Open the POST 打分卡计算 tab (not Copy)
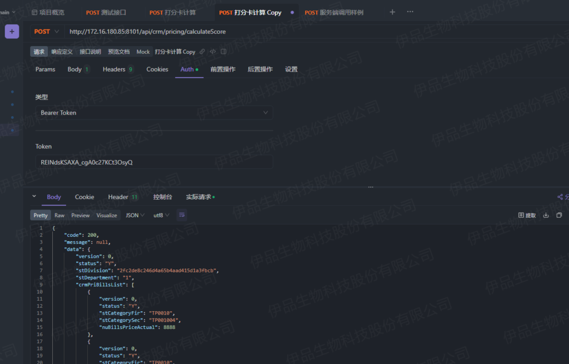 (x=173, y=12)
